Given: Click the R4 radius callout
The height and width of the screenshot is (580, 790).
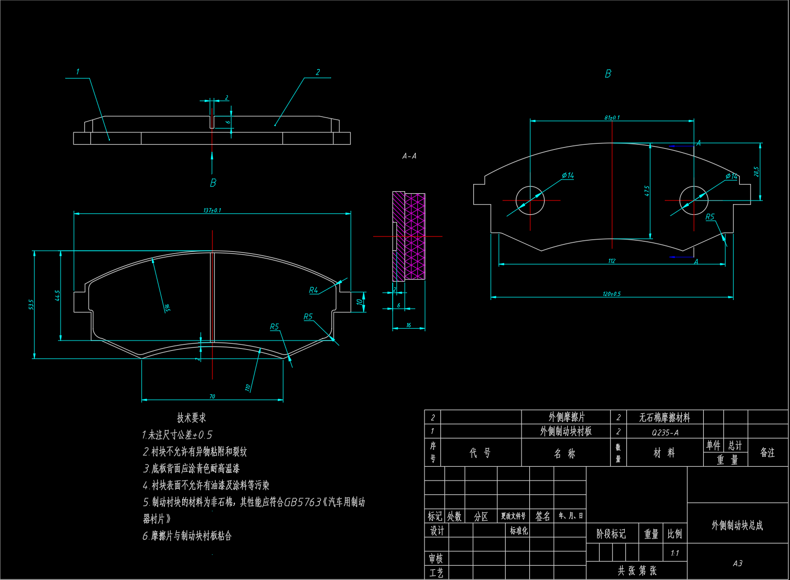Looking at the screenshot, I should click(314, 290).
